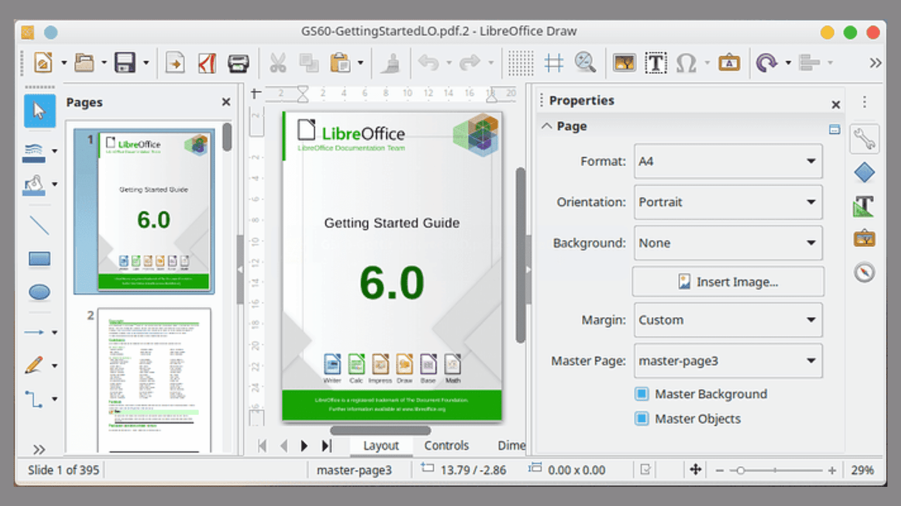The width and height of the screenshot is (901, 506).
Task: Insert Fontwork Text icon in toolbar
Action: (x=729, y=63)
